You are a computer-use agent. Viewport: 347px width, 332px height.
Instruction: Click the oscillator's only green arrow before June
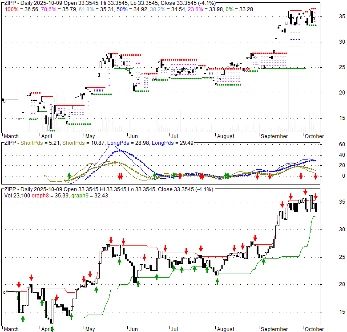pyautogui.click(x=69, y=176)
